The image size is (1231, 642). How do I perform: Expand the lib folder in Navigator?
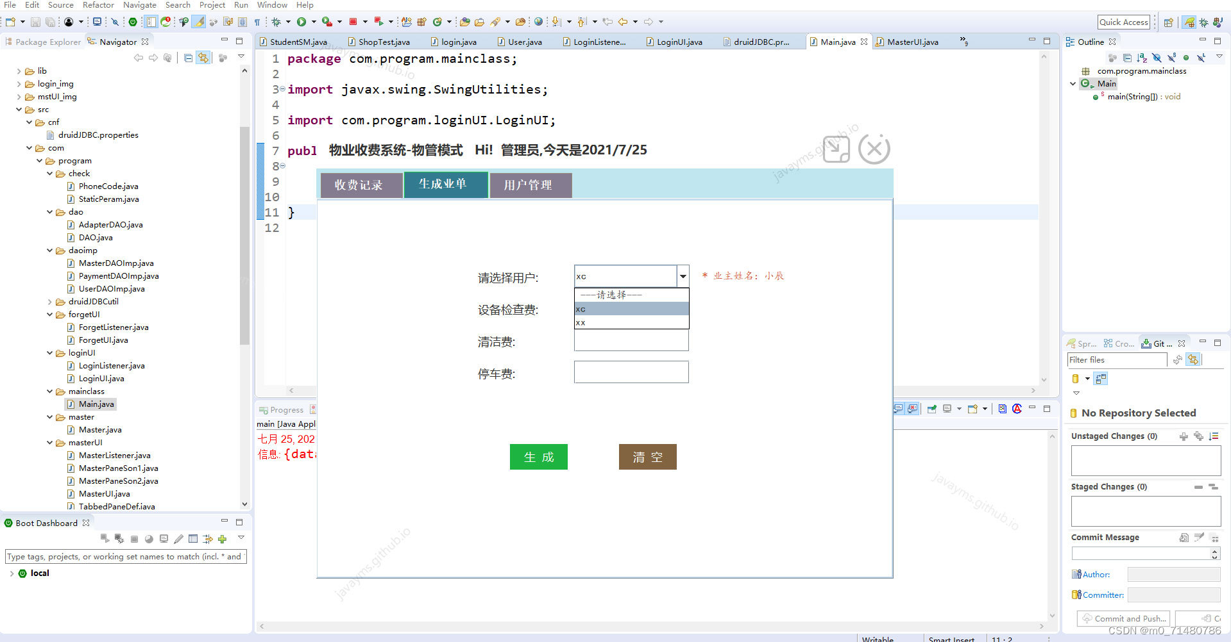click(19, 71)
